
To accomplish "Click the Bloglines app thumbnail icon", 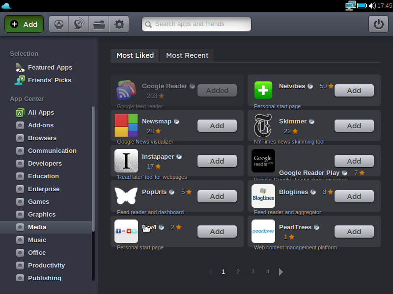I will [263, 196].
